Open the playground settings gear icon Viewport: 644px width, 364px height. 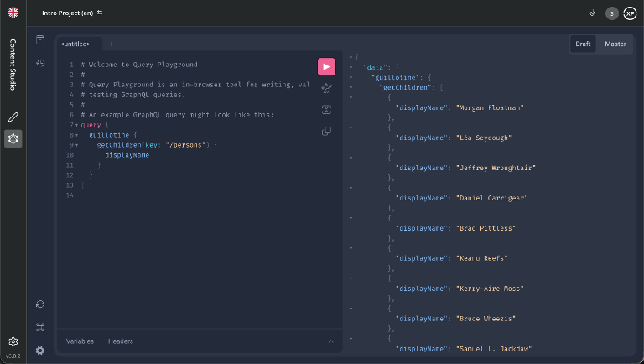(40, 351)
